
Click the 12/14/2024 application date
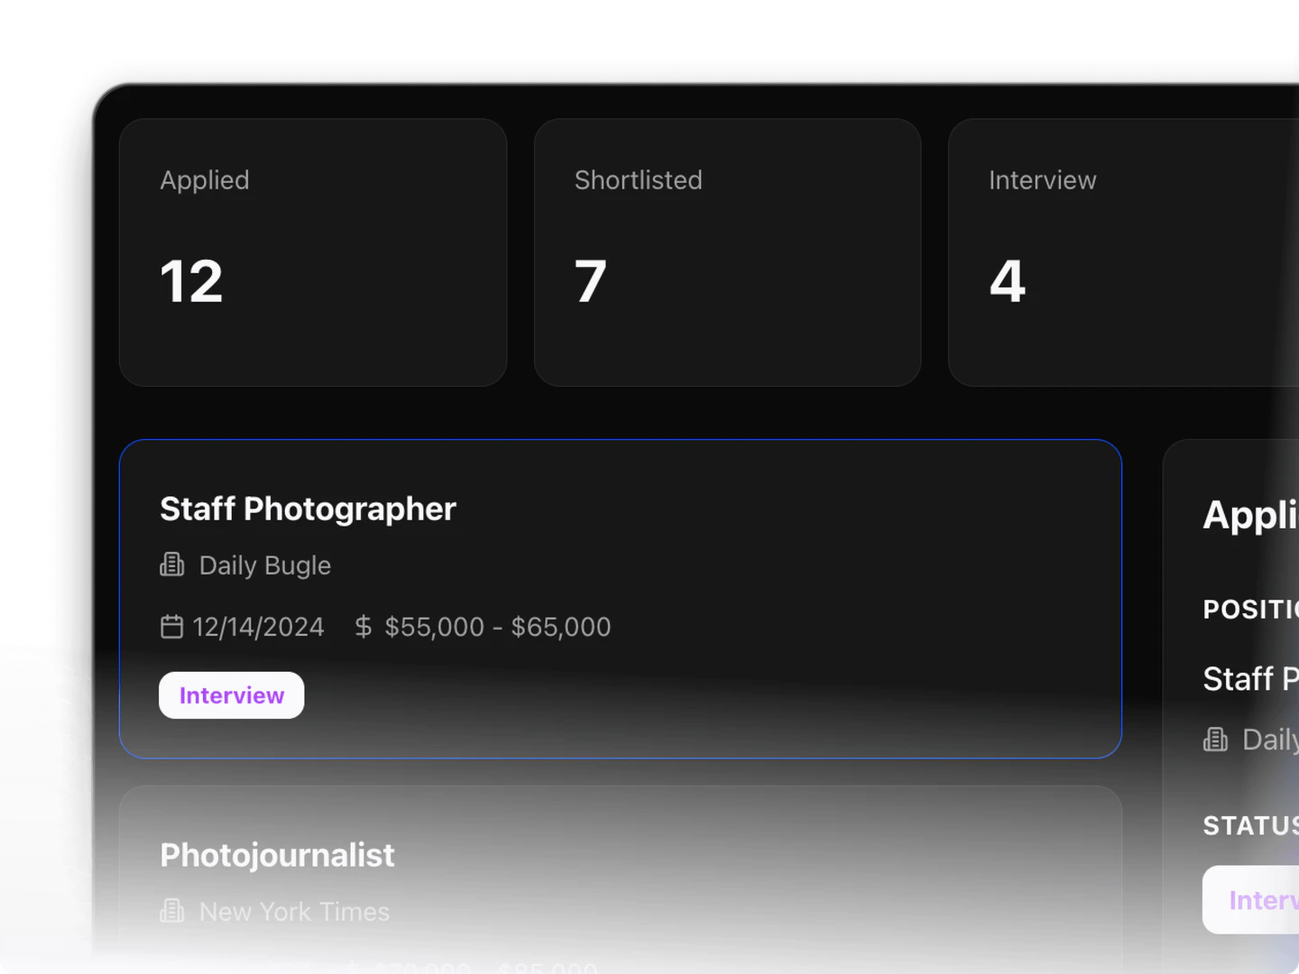click(258, 627)
